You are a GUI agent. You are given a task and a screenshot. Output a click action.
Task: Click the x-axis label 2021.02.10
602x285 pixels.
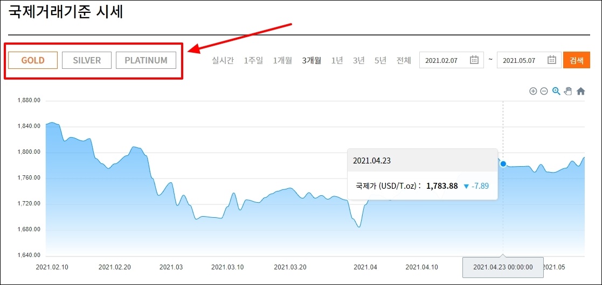click(x=52, y=267)
